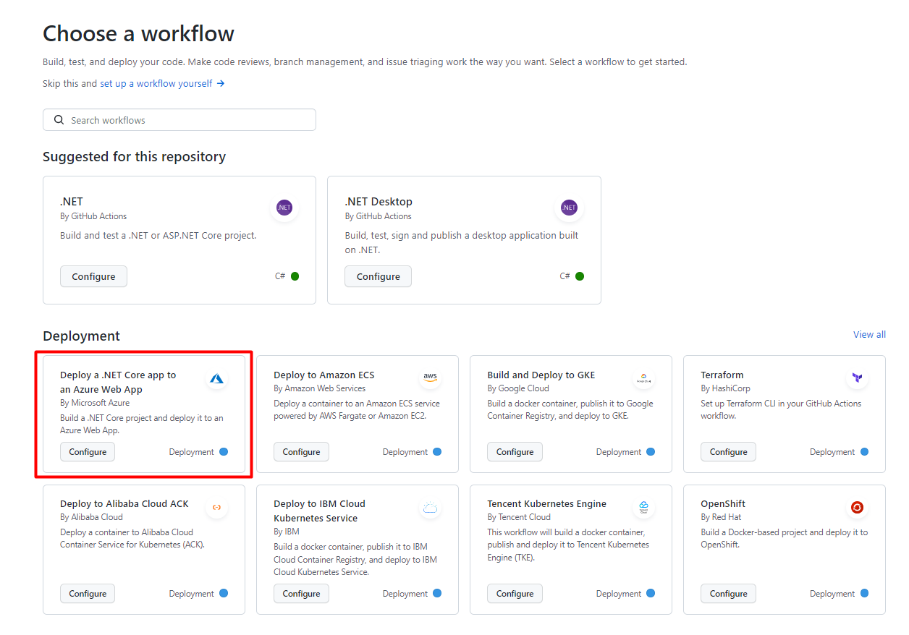This screenshot has height=635, width=909.
Task: Click the .NET logo icon on .NET card
Action: [x=284, y=208]
